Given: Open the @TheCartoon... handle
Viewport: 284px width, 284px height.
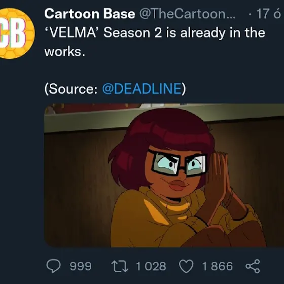Looking at the screenshot, I should pos(187,14).
